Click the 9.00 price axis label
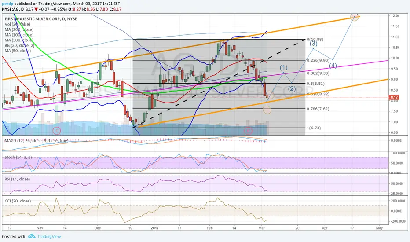Image resolution: width=410 pixels, height=242 pixels. click(394, 79)
